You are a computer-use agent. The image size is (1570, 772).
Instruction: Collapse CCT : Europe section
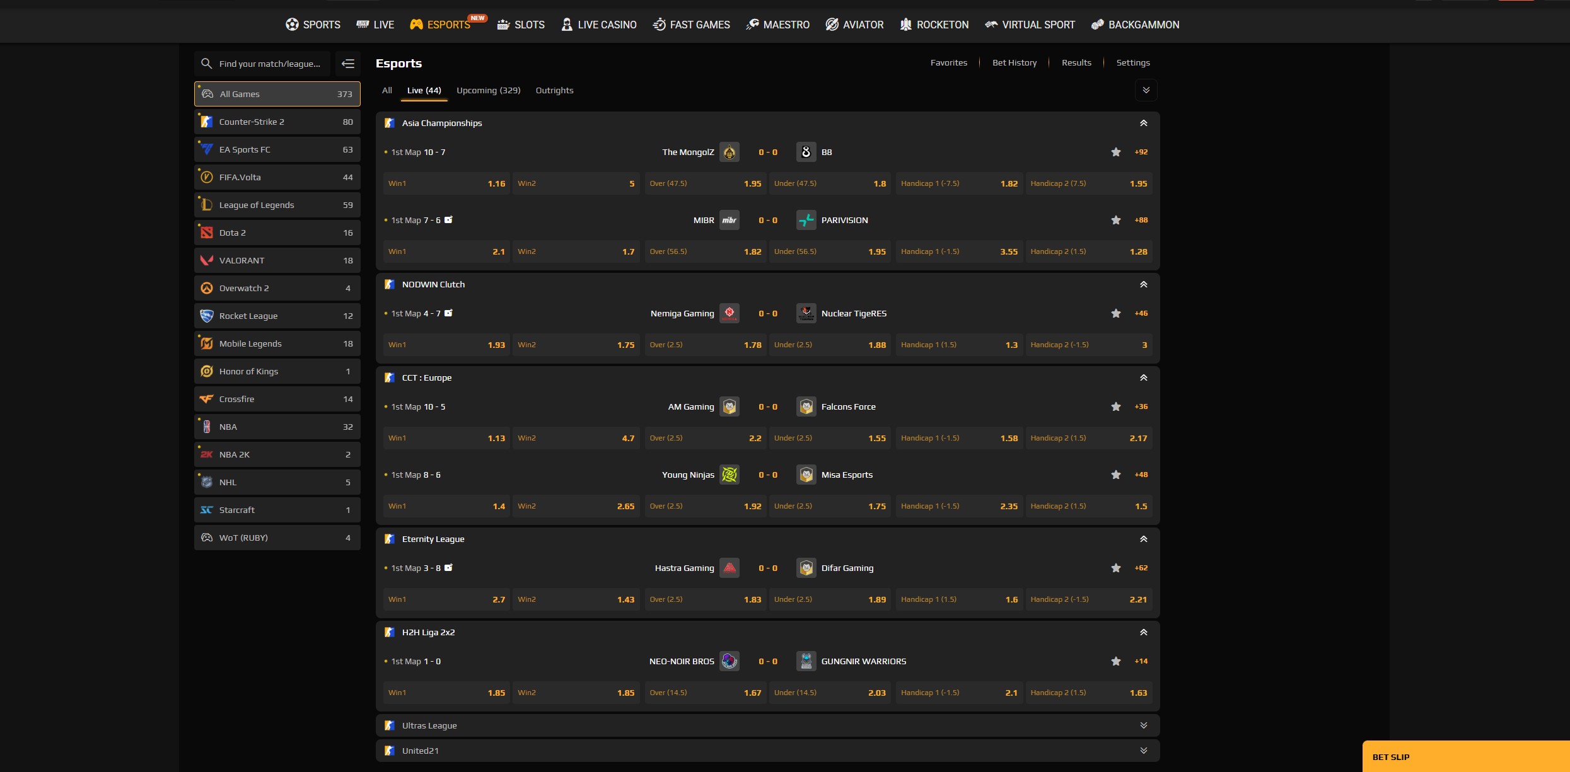[1144, 377]
